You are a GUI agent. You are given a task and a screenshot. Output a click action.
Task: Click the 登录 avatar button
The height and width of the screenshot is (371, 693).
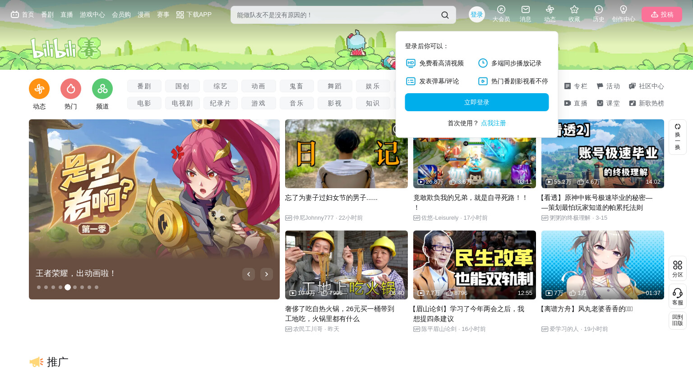click(477, 14)
